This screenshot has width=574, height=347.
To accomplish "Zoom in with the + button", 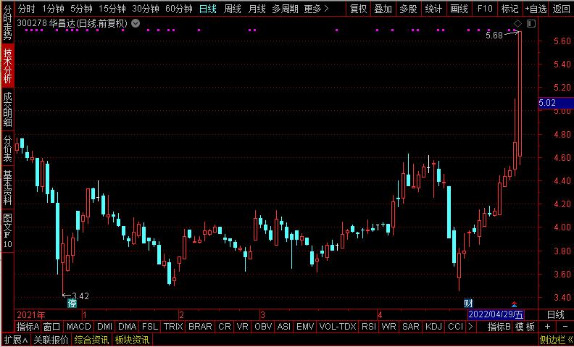I will pyautogui.click(x=547, y=327).
